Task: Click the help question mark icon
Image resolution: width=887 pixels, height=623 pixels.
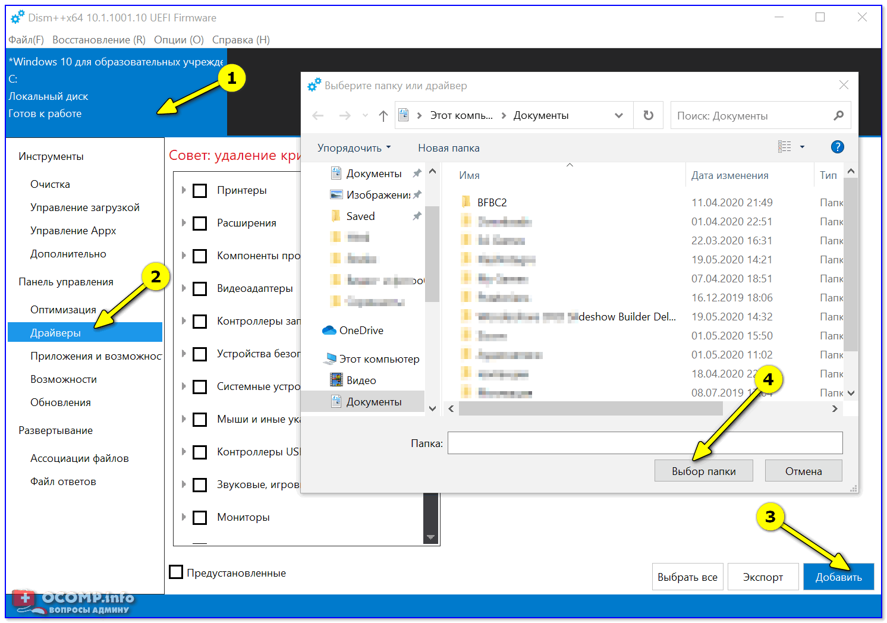Action: 837,147
